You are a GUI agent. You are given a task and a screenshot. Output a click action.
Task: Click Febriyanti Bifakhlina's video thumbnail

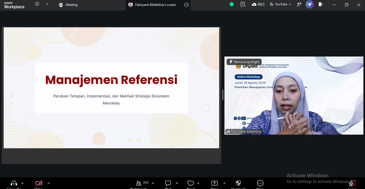coord(294,95)
